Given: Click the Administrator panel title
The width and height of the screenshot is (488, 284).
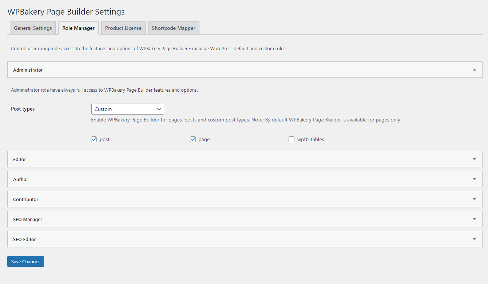Looking at the screenshot, I should 28,70.
